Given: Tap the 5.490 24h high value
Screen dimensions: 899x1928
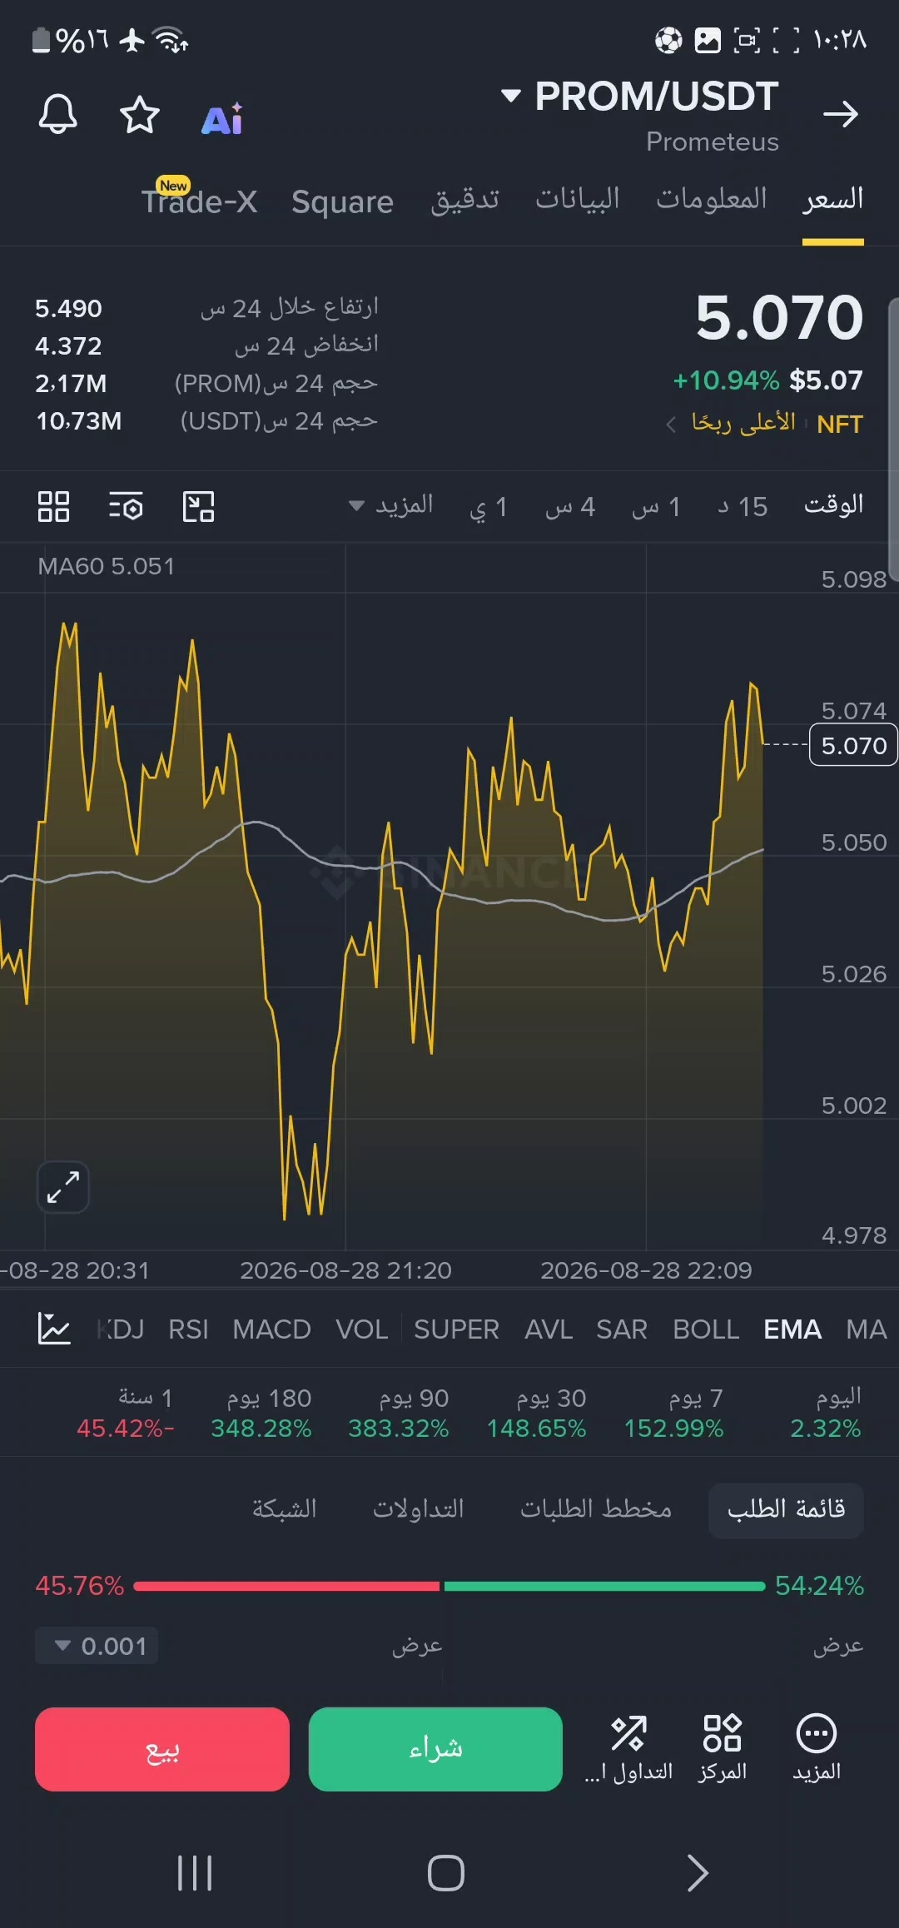Looking at the screenshot, I should click(x=68, y=309).
